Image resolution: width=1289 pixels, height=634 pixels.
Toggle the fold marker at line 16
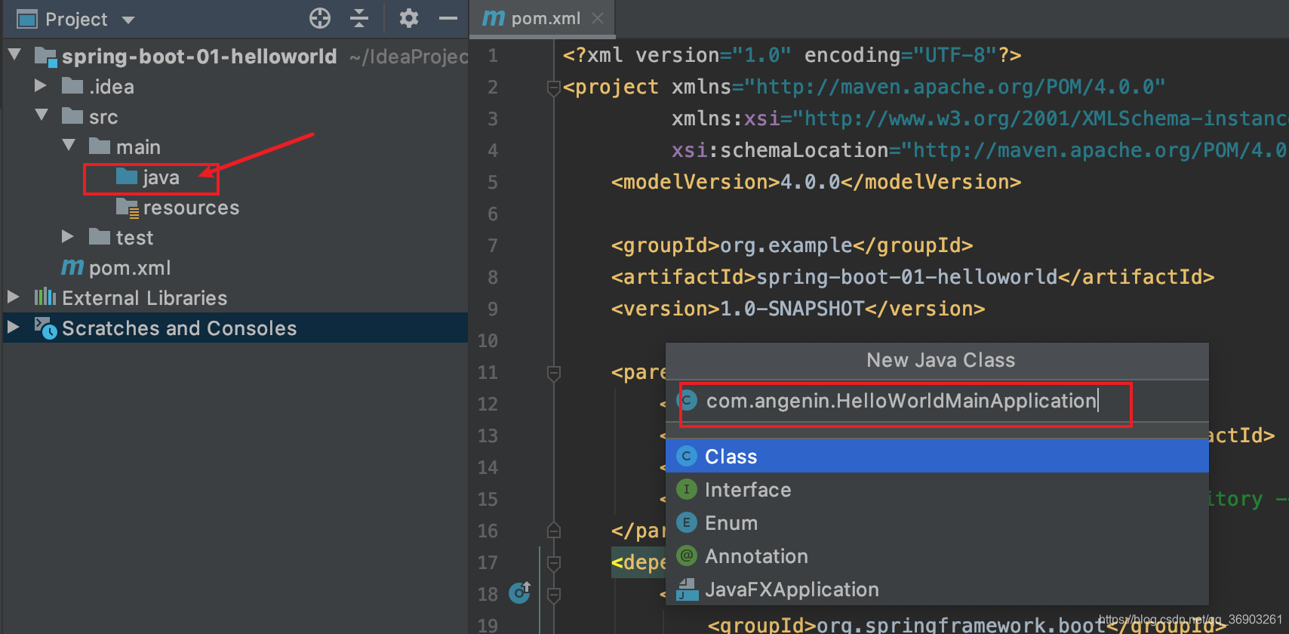pos(553,531)
